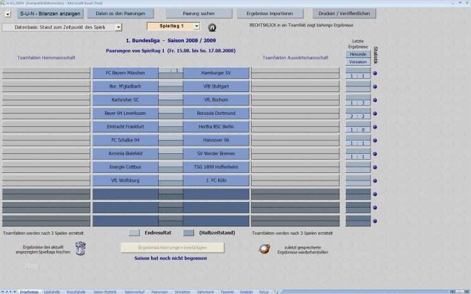Open statistics dot for Arminia Bielefeld row
This screenshot has height=294, width=471.
pyautogui.click(x=375, y=154)
